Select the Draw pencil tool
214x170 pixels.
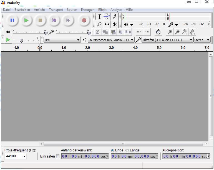[114, 17]
